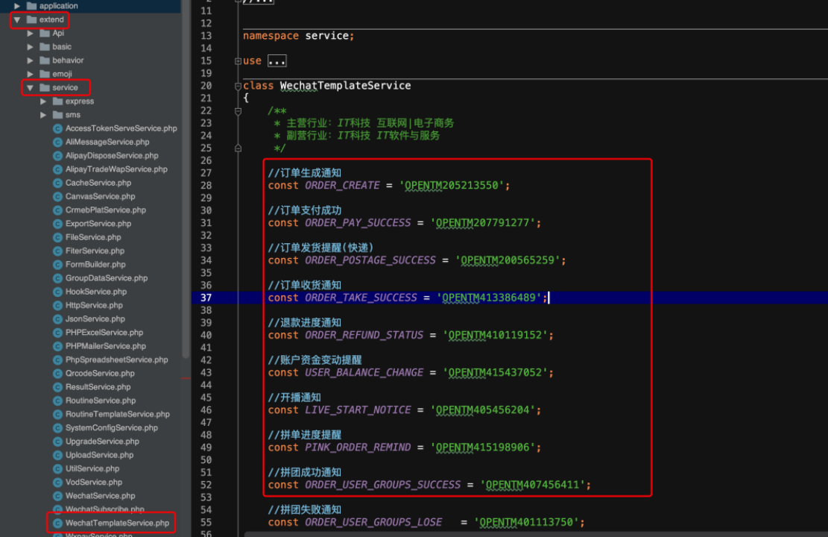Open SystemConfigService.php in the tree
Viewport: 828px width, 537px height.
coord(112,428)
